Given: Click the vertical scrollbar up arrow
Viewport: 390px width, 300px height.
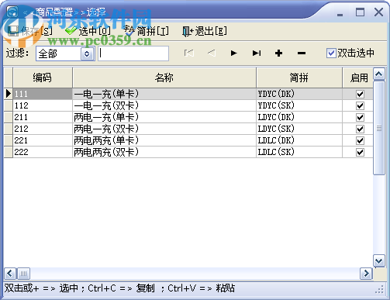Looking at the screenshot, I should (379, 74).
